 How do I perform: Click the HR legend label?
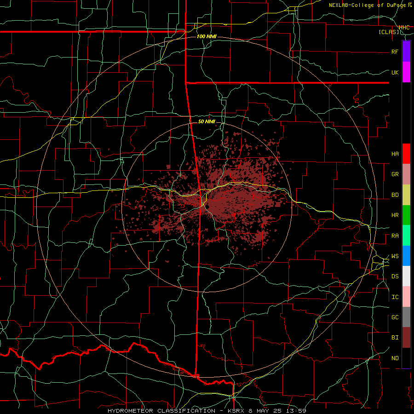(395, 215)
